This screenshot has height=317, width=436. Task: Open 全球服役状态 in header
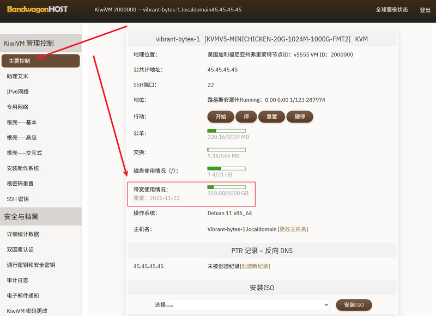coord(391,10)
